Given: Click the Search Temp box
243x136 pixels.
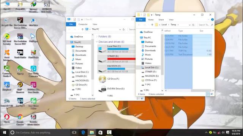Looking at the screenshot, I should point(205,25).
